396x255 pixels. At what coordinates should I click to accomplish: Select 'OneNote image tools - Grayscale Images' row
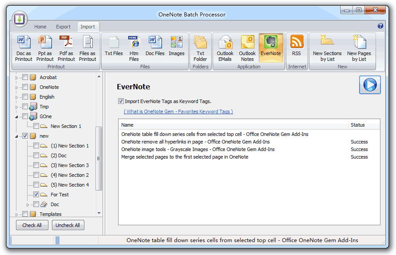point(249,149)
